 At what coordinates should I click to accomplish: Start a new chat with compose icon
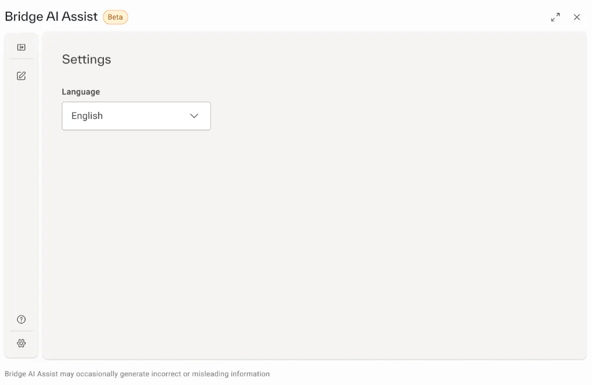point(21,76)
